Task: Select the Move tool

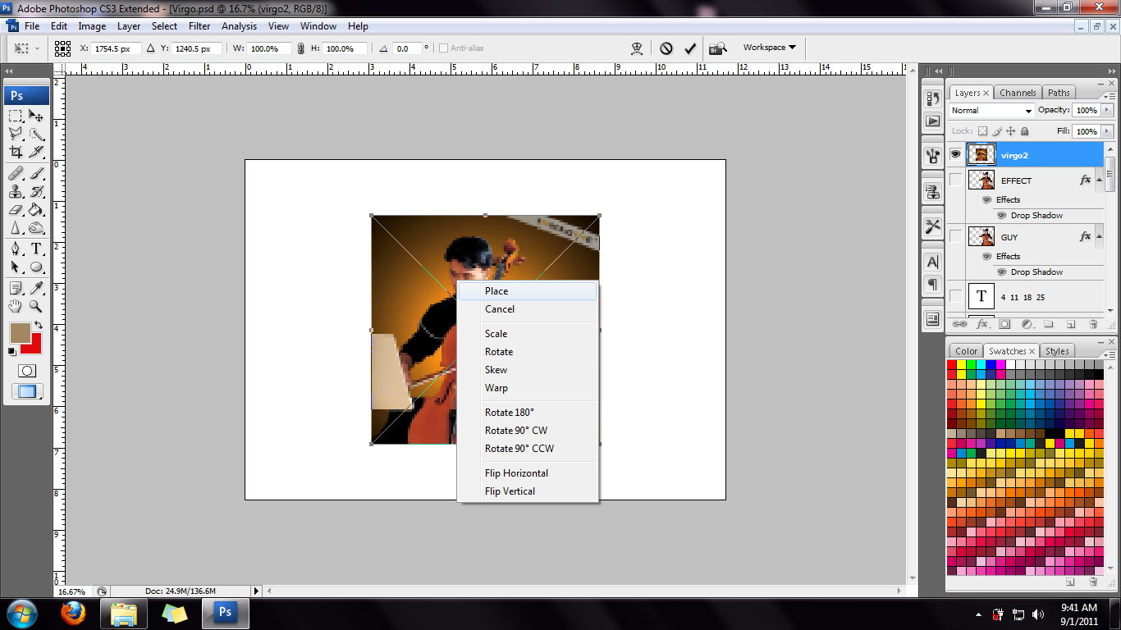Action: click(37, 116)
